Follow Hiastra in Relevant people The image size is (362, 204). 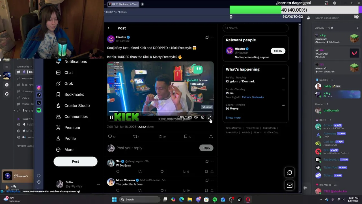(x=278, y=51)
